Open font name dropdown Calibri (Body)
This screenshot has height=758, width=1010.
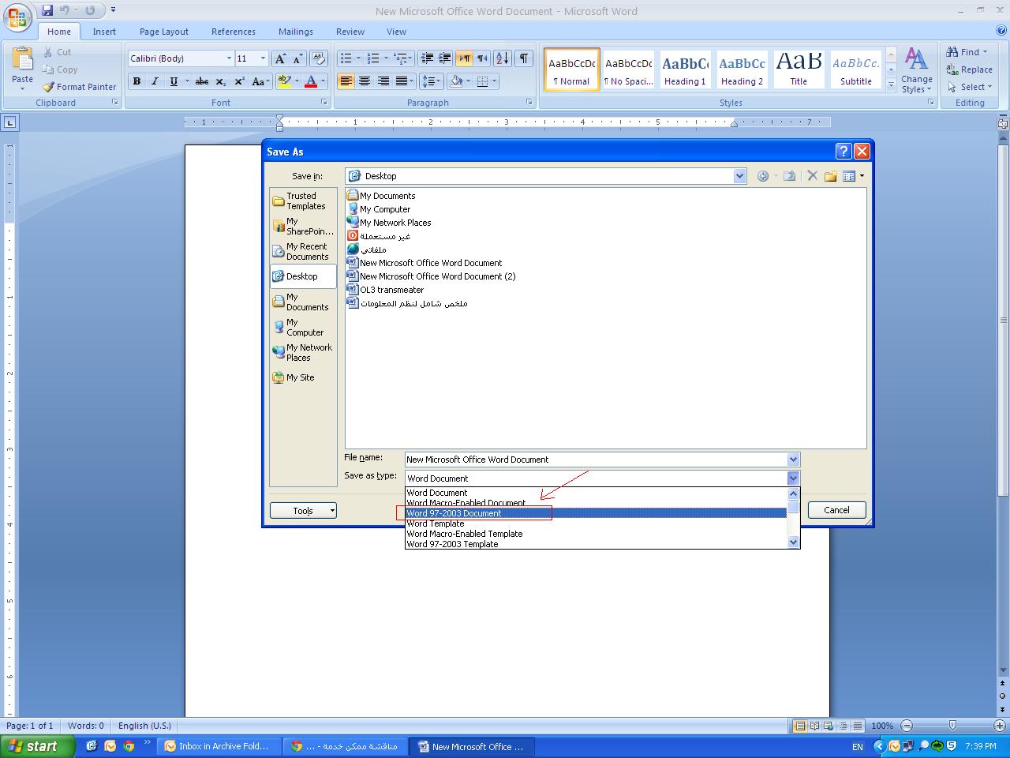229,58
